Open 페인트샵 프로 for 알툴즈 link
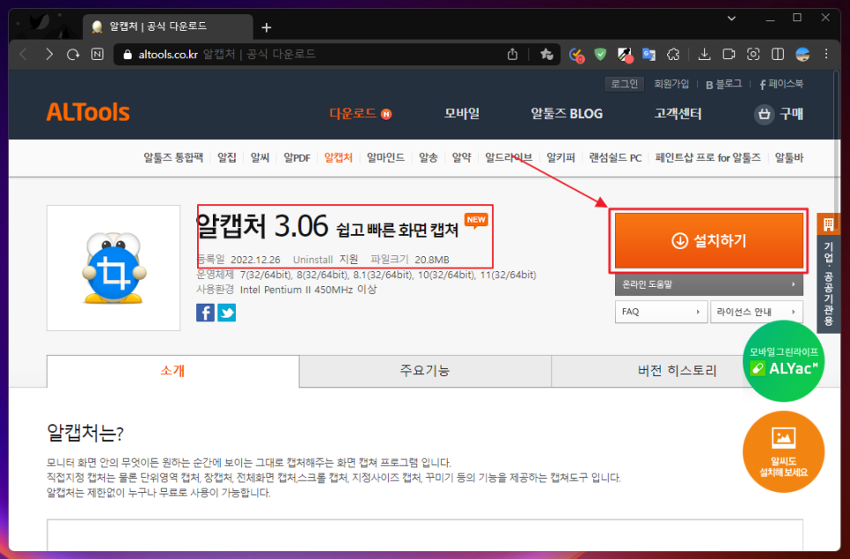This screenshot has width=850, height=559. pyautogui.click(x=707, y=158)
